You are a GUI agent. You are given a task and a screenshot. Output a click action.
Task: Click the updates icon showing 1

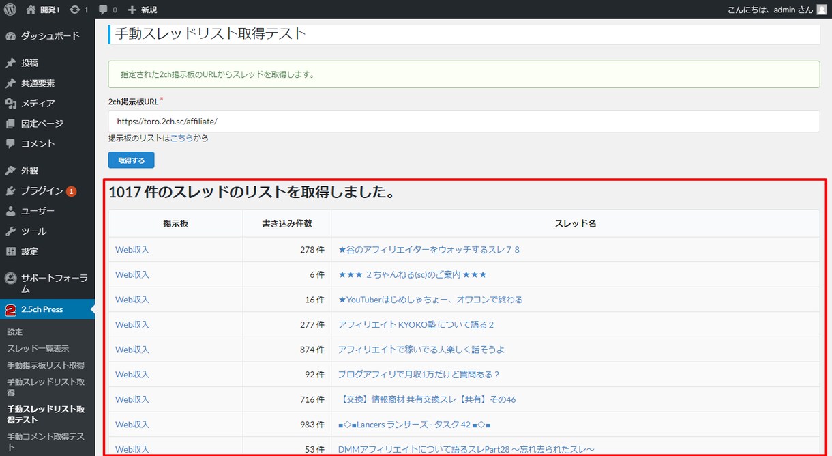pyautogui.click(x=74, y=10)
